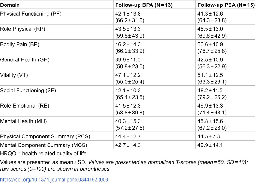Select the Role Emotional (RE) row label
The width and height of the screenshot is (257, 183).
click(25, 106)
